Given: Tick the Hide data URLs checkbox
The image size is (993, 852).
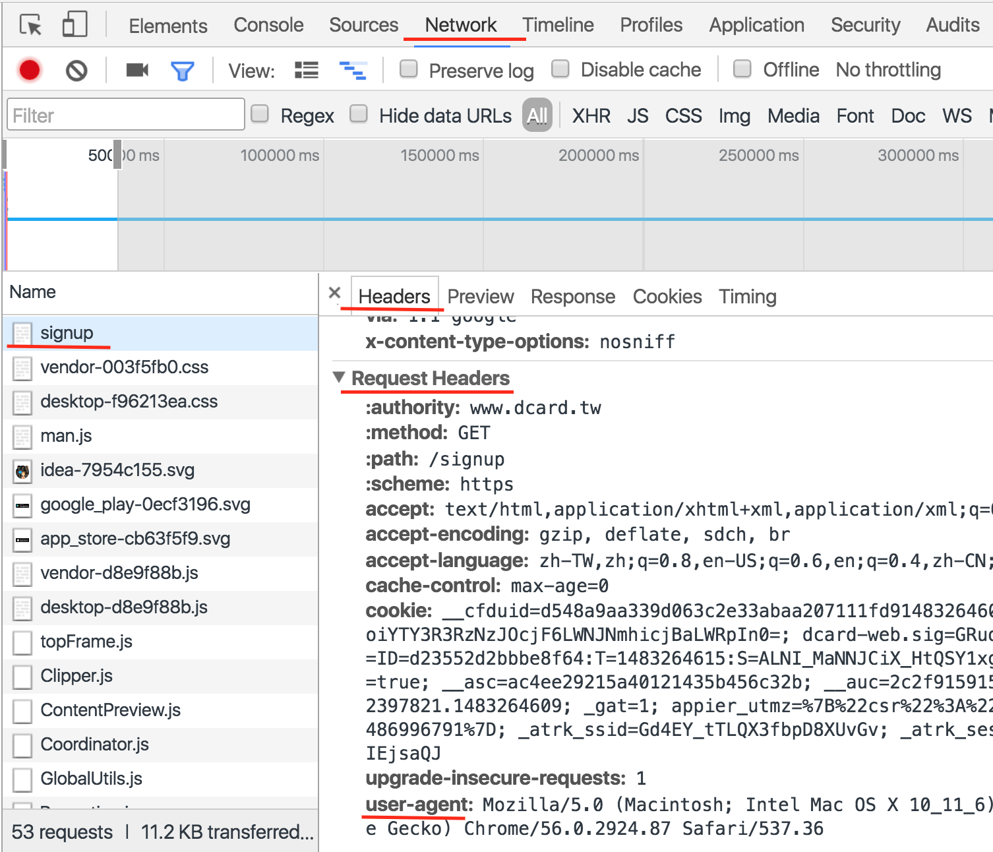Looking at the screenshot, I should [359, 114].
